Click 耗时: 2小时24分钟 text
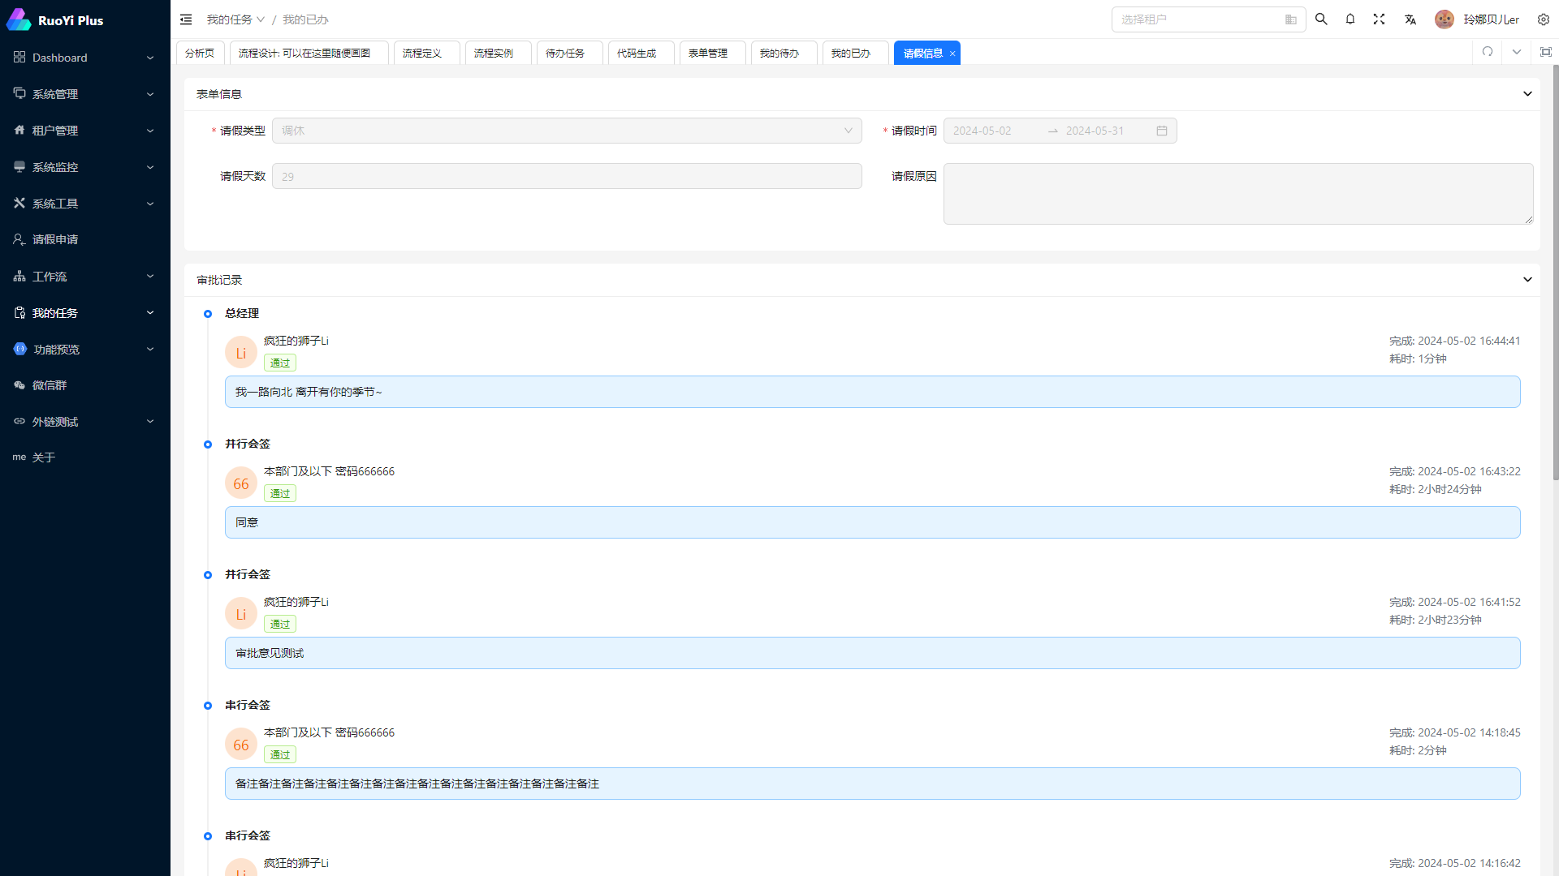Image resolution: width=1559 pixels, height=876 pixels. tap(1435, 489)
